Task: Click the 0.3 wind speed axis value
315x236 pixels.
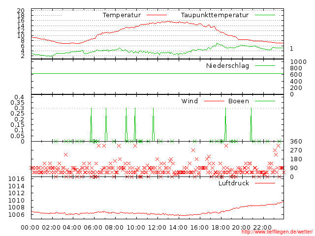Action: pos(19,108)
